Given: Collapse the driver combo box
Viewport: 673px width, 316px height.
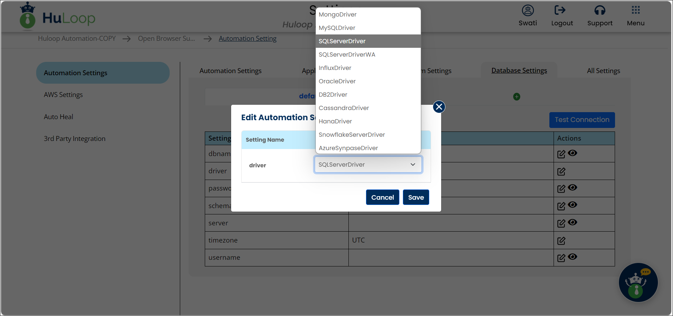Looking at the screenshot, I should click(368, 165).
